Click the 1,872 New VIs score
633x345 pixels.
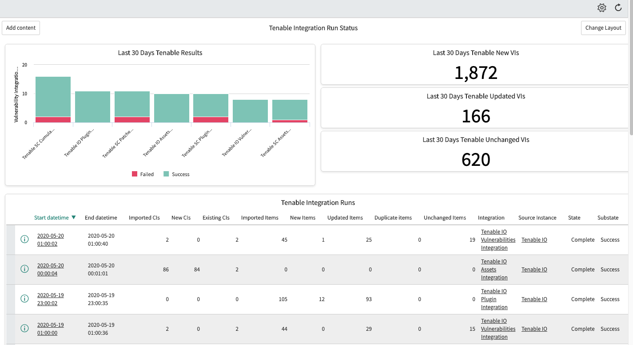point(476,73)
